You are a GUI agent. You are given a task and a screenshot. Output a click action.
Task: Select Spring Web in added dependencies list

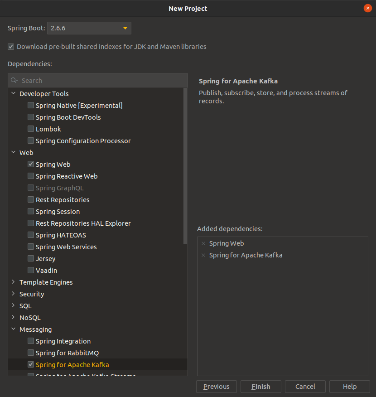point(227,243)
